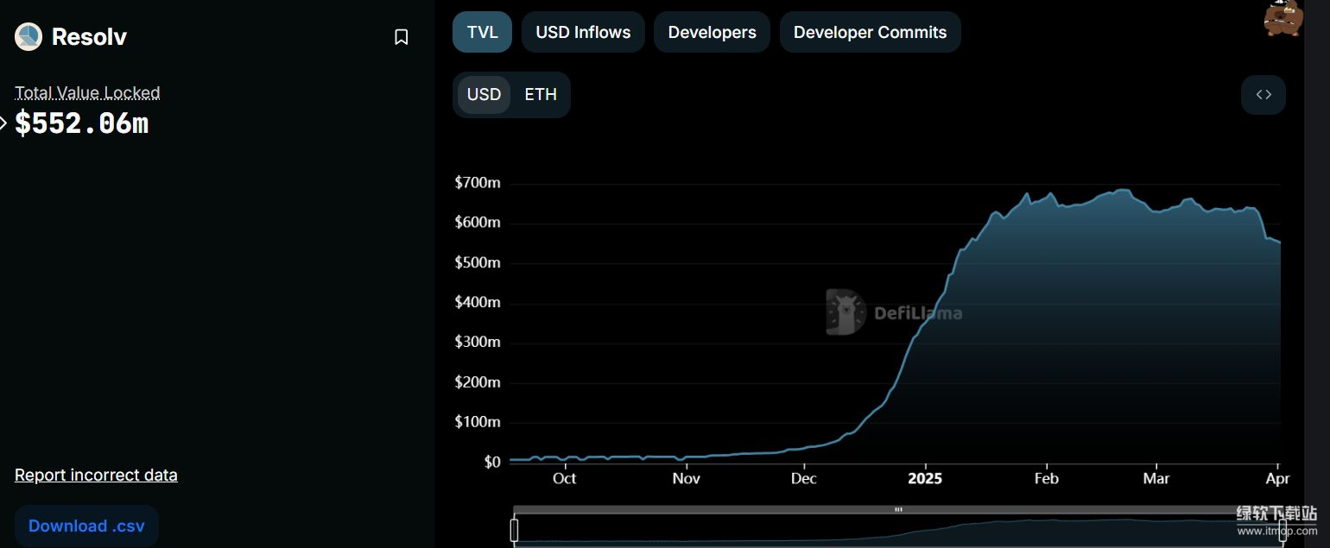Open the Developers chart tab
Screen dimensions: 1330x548
712,32
